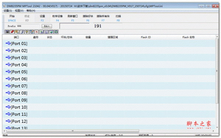Click the 擦除所有块 F7 toolbar button
The height and width of the screenshot is (138, 221).
(103, 18)
